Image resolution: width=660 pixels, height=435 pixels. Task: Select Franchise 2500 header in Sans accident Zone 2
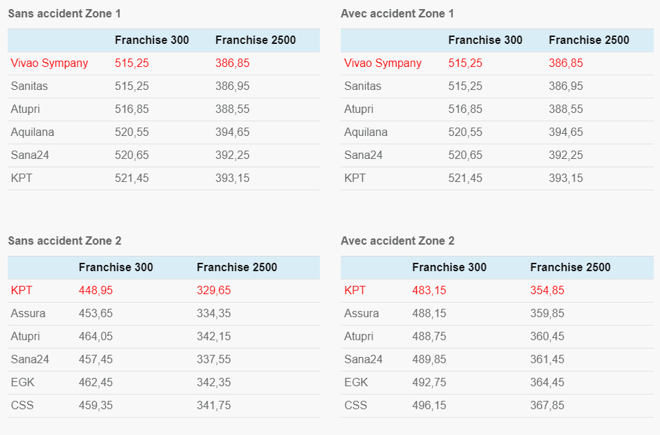(x=237, y=268)
